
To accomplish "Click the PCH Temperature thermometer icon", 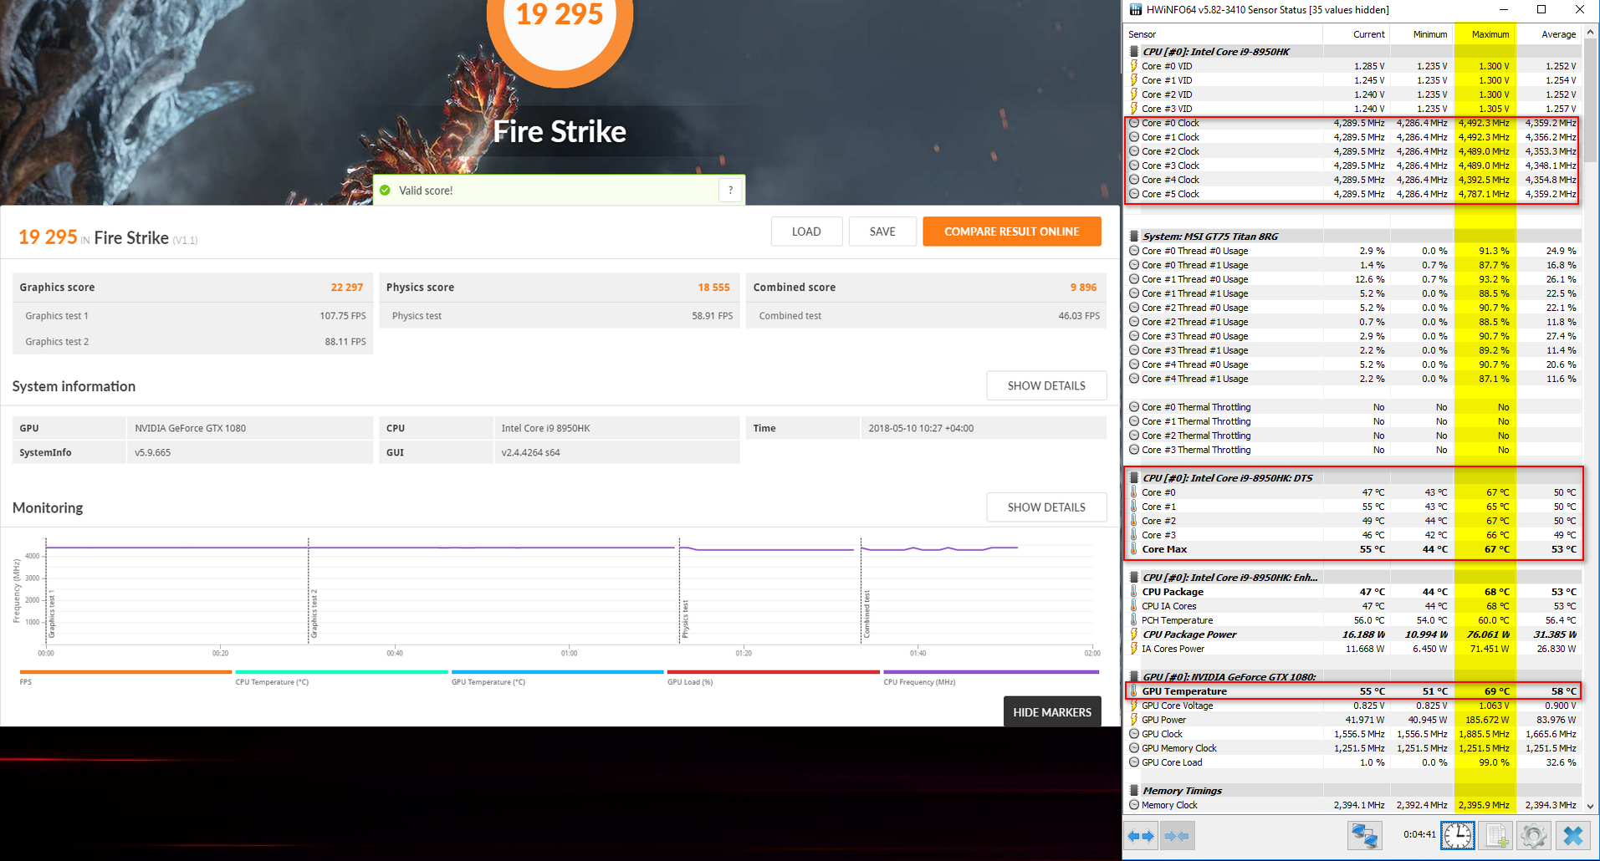I will tap(1134, 620).
